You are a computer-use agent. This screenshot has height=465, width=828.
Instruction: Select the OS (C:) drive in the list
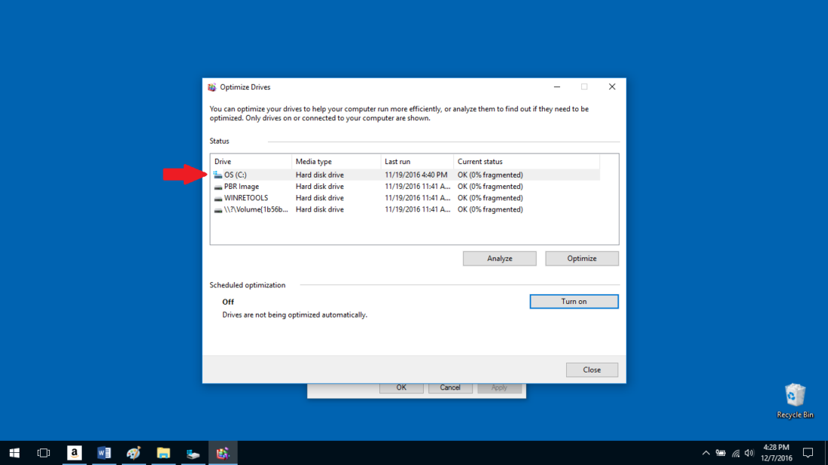coord(235,174)
